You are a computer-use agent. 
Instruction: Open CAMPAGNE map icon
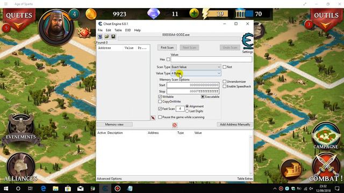326,136
